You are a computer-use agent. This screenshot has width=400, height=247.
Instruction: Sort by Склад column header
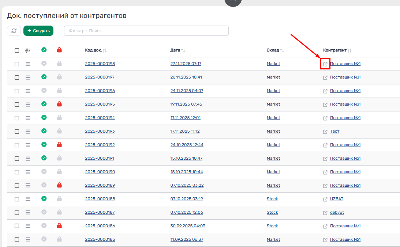[x=282, y=50]
